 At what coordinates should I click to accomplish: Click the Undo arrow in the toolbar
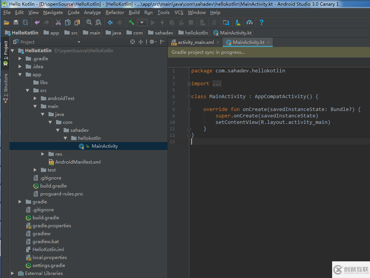click(x=37, y=22)
